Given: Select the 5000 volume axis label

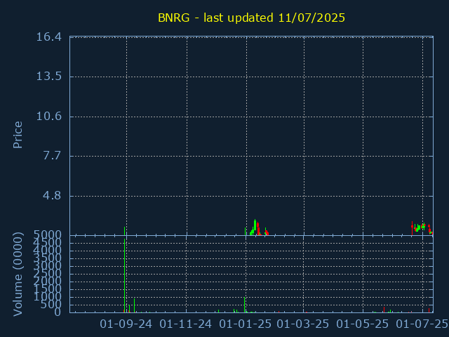Looking at the screenshot, I should coord(48,235).
